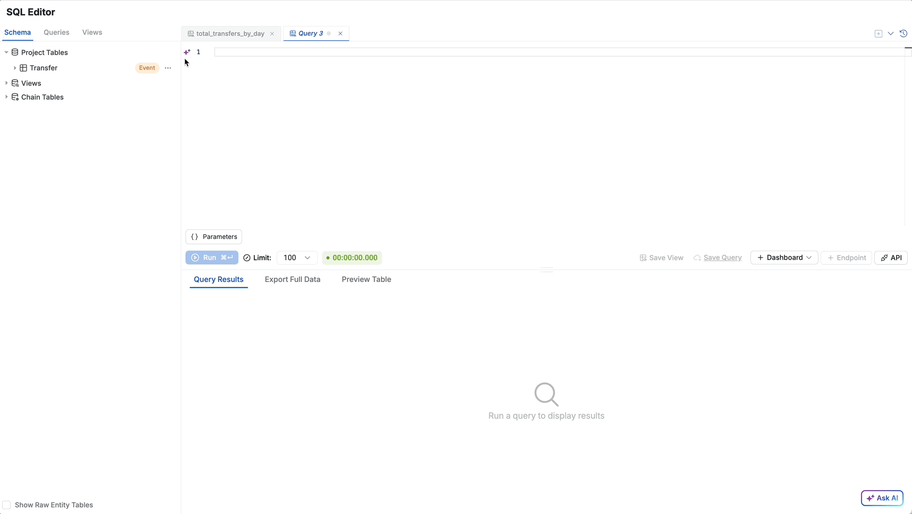912x514 pixels.
Task: Open the API link button
Action: pyautogui.click(x=891, y=258)
